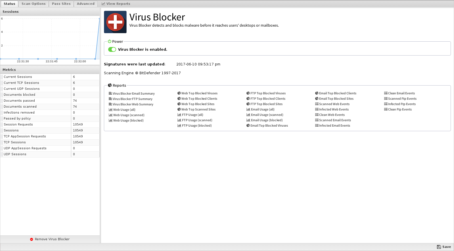Open the View Reports tab
Viewport: 454px width, 251px height.
click(x=116, y=4)
